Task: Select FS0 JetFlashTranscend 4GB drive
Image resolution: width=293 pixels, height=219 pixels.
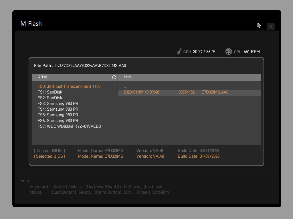Action: [x=69, y=86]
